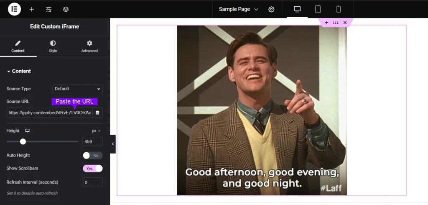The width and height of the screenshot is (428, 205).
Task: Change the Height unit px dropdown
Action: (x=97, y=131)
